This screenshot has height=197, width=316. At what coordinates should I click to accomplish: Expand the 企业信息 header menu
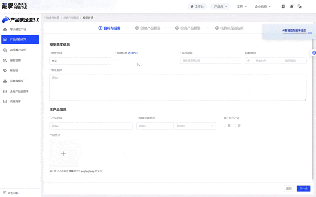(x=263, y=7)
